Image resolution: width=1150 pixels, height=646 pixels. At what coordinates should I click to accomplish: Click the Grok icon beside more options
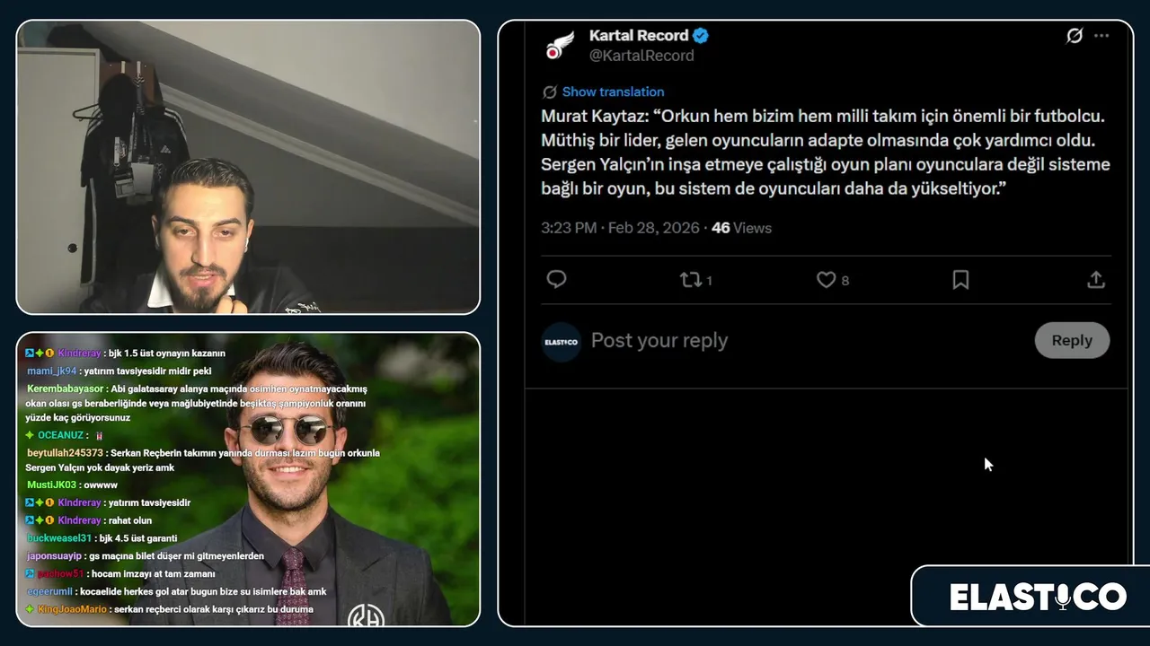pos(1075,36)
